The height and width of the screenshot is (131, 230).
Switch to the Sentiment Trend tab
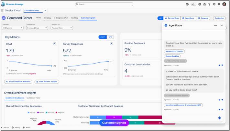[x=33, y=98]
